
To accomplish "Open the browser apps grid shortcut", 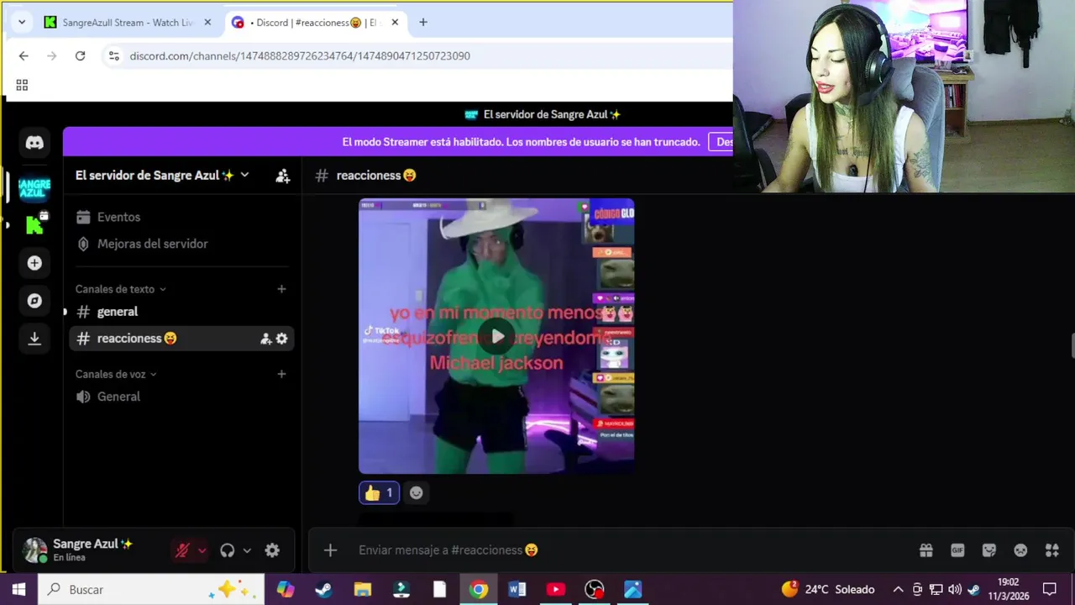I will pyautogui.click(x=22, y=85).
